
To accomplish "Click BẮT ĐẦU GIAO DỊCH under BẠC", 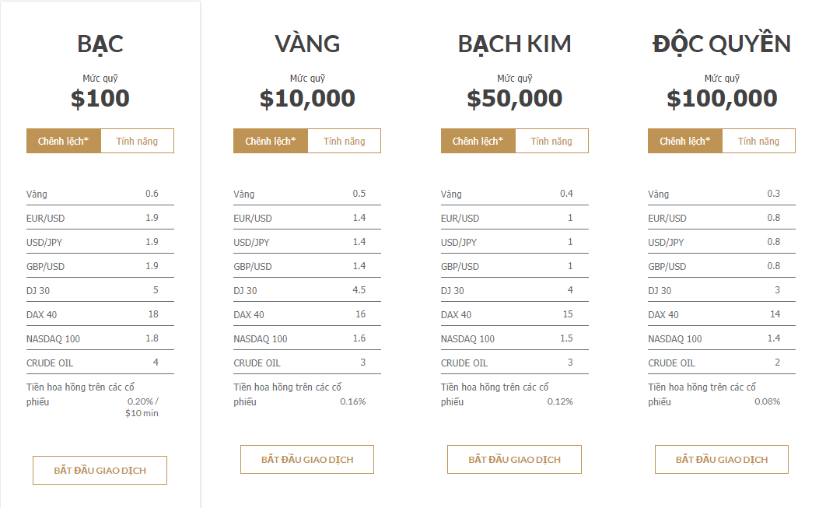I will pos(100,470).
